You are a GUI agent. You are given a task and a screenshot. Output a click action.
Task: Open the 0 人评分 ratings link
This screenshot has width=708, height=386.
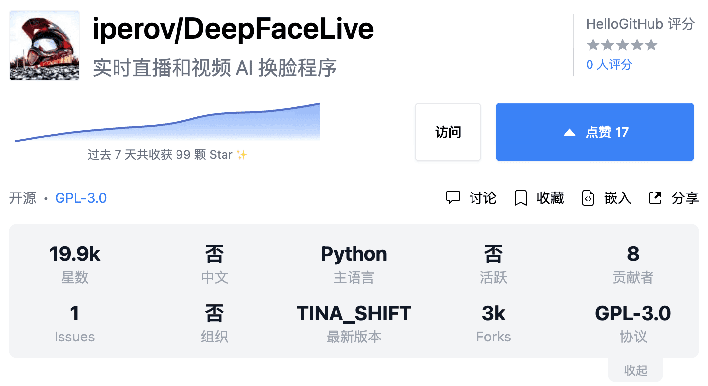(x=609, y=65)
